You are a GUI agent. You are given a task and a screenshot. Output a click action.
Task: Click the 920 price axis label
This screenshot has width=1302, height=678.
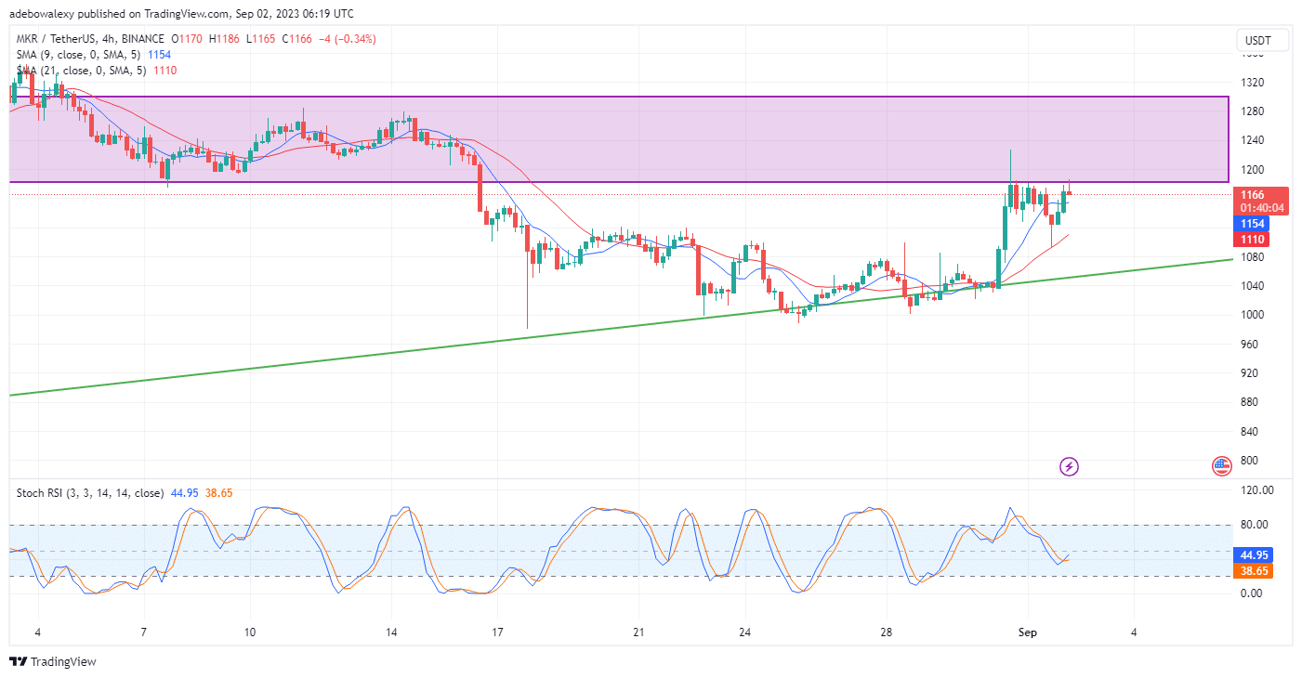pos(1248,373)
